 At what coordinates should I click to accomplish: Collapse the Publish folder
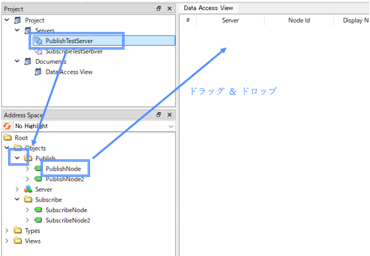[x=17, y=158]
